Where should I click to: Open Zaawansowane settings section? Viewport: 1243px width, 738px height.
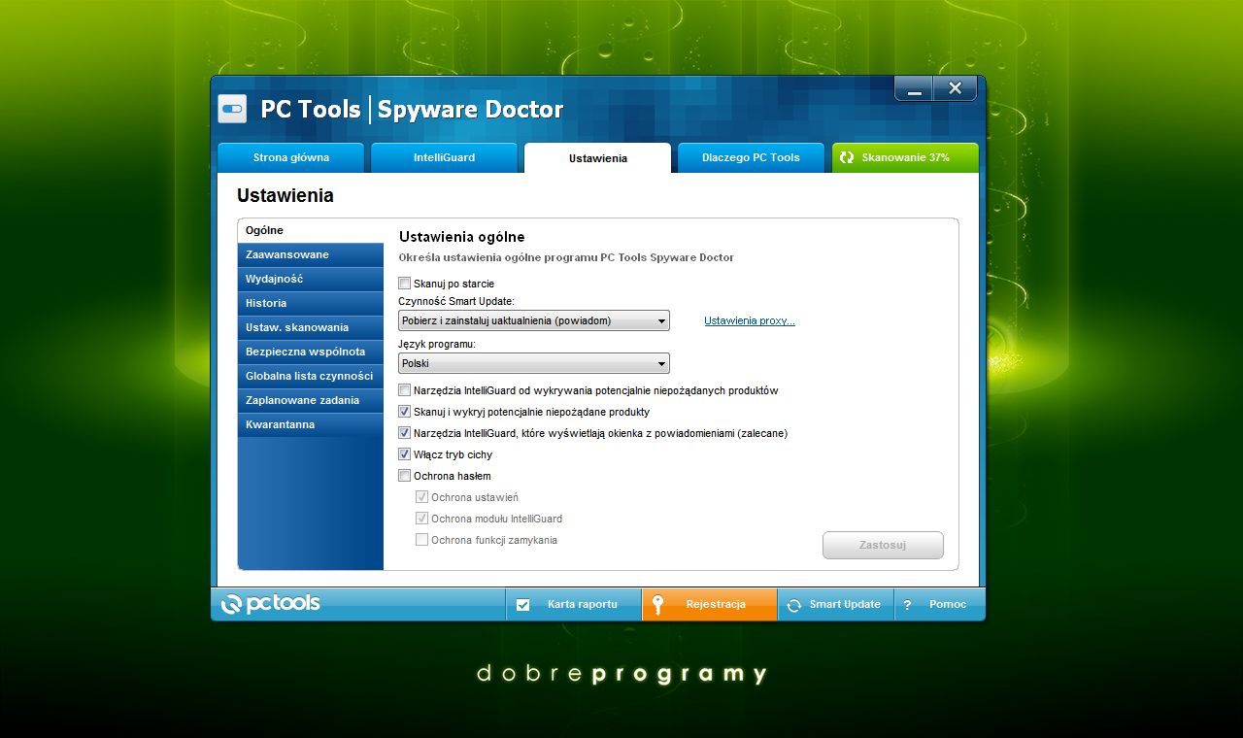tap(311, 254)
